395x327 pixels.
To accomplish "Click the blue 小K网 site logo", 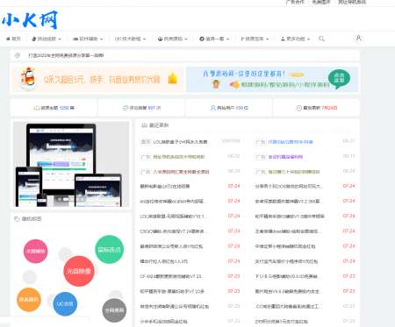I will coord(30,20).
